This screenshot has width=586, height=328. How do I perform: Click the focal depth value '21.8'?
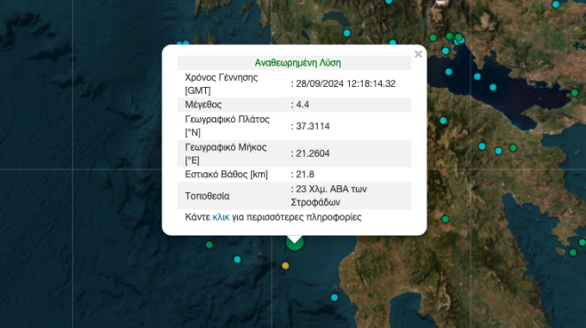coord(305,175)
